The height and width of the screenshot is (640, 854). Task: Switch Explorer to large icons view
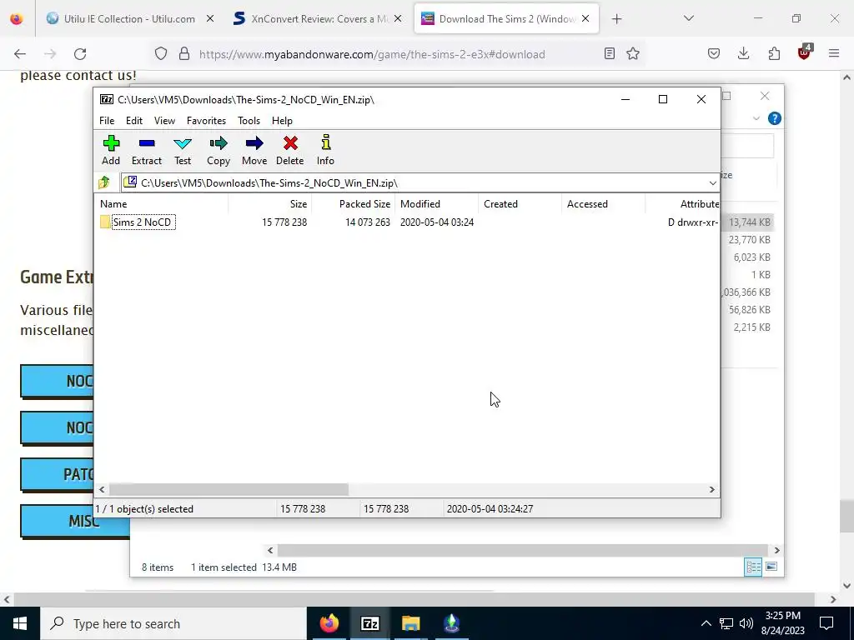pos(771,567)
